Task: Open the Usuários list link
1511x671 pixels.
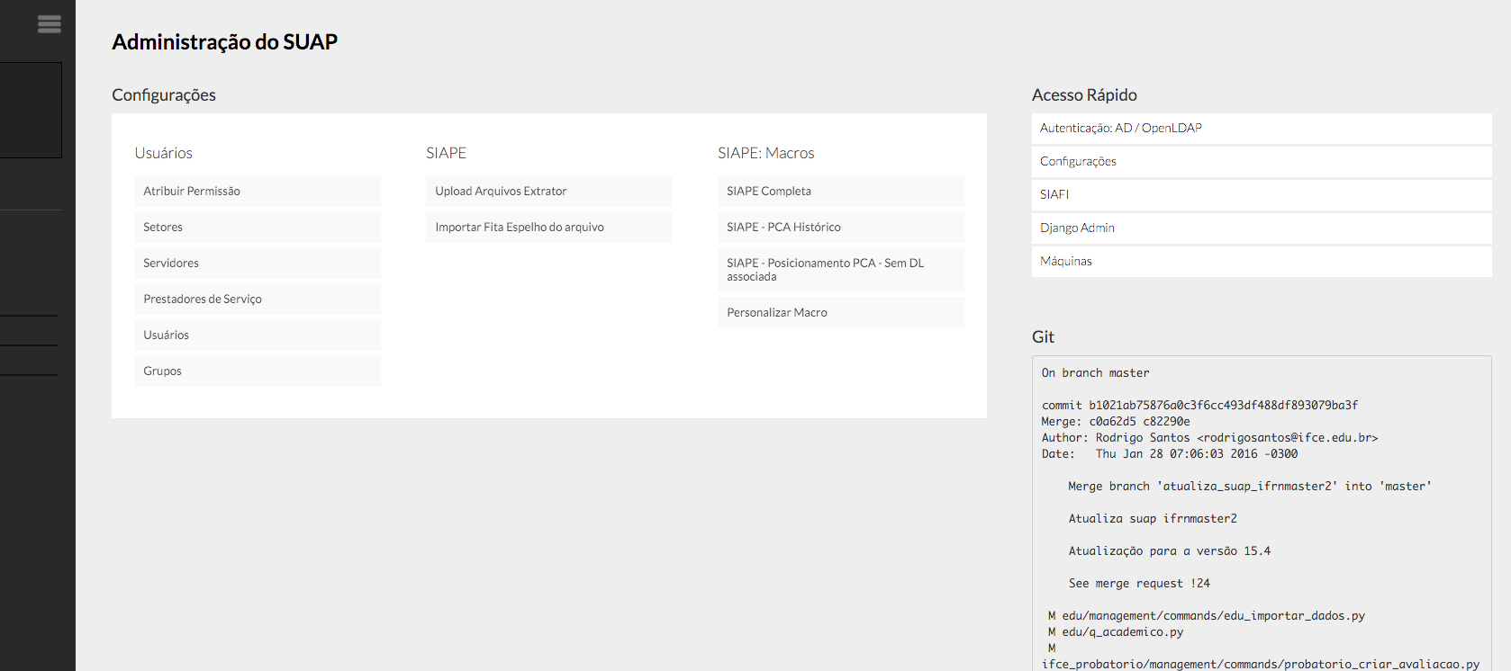Action: tap(258, 335)
